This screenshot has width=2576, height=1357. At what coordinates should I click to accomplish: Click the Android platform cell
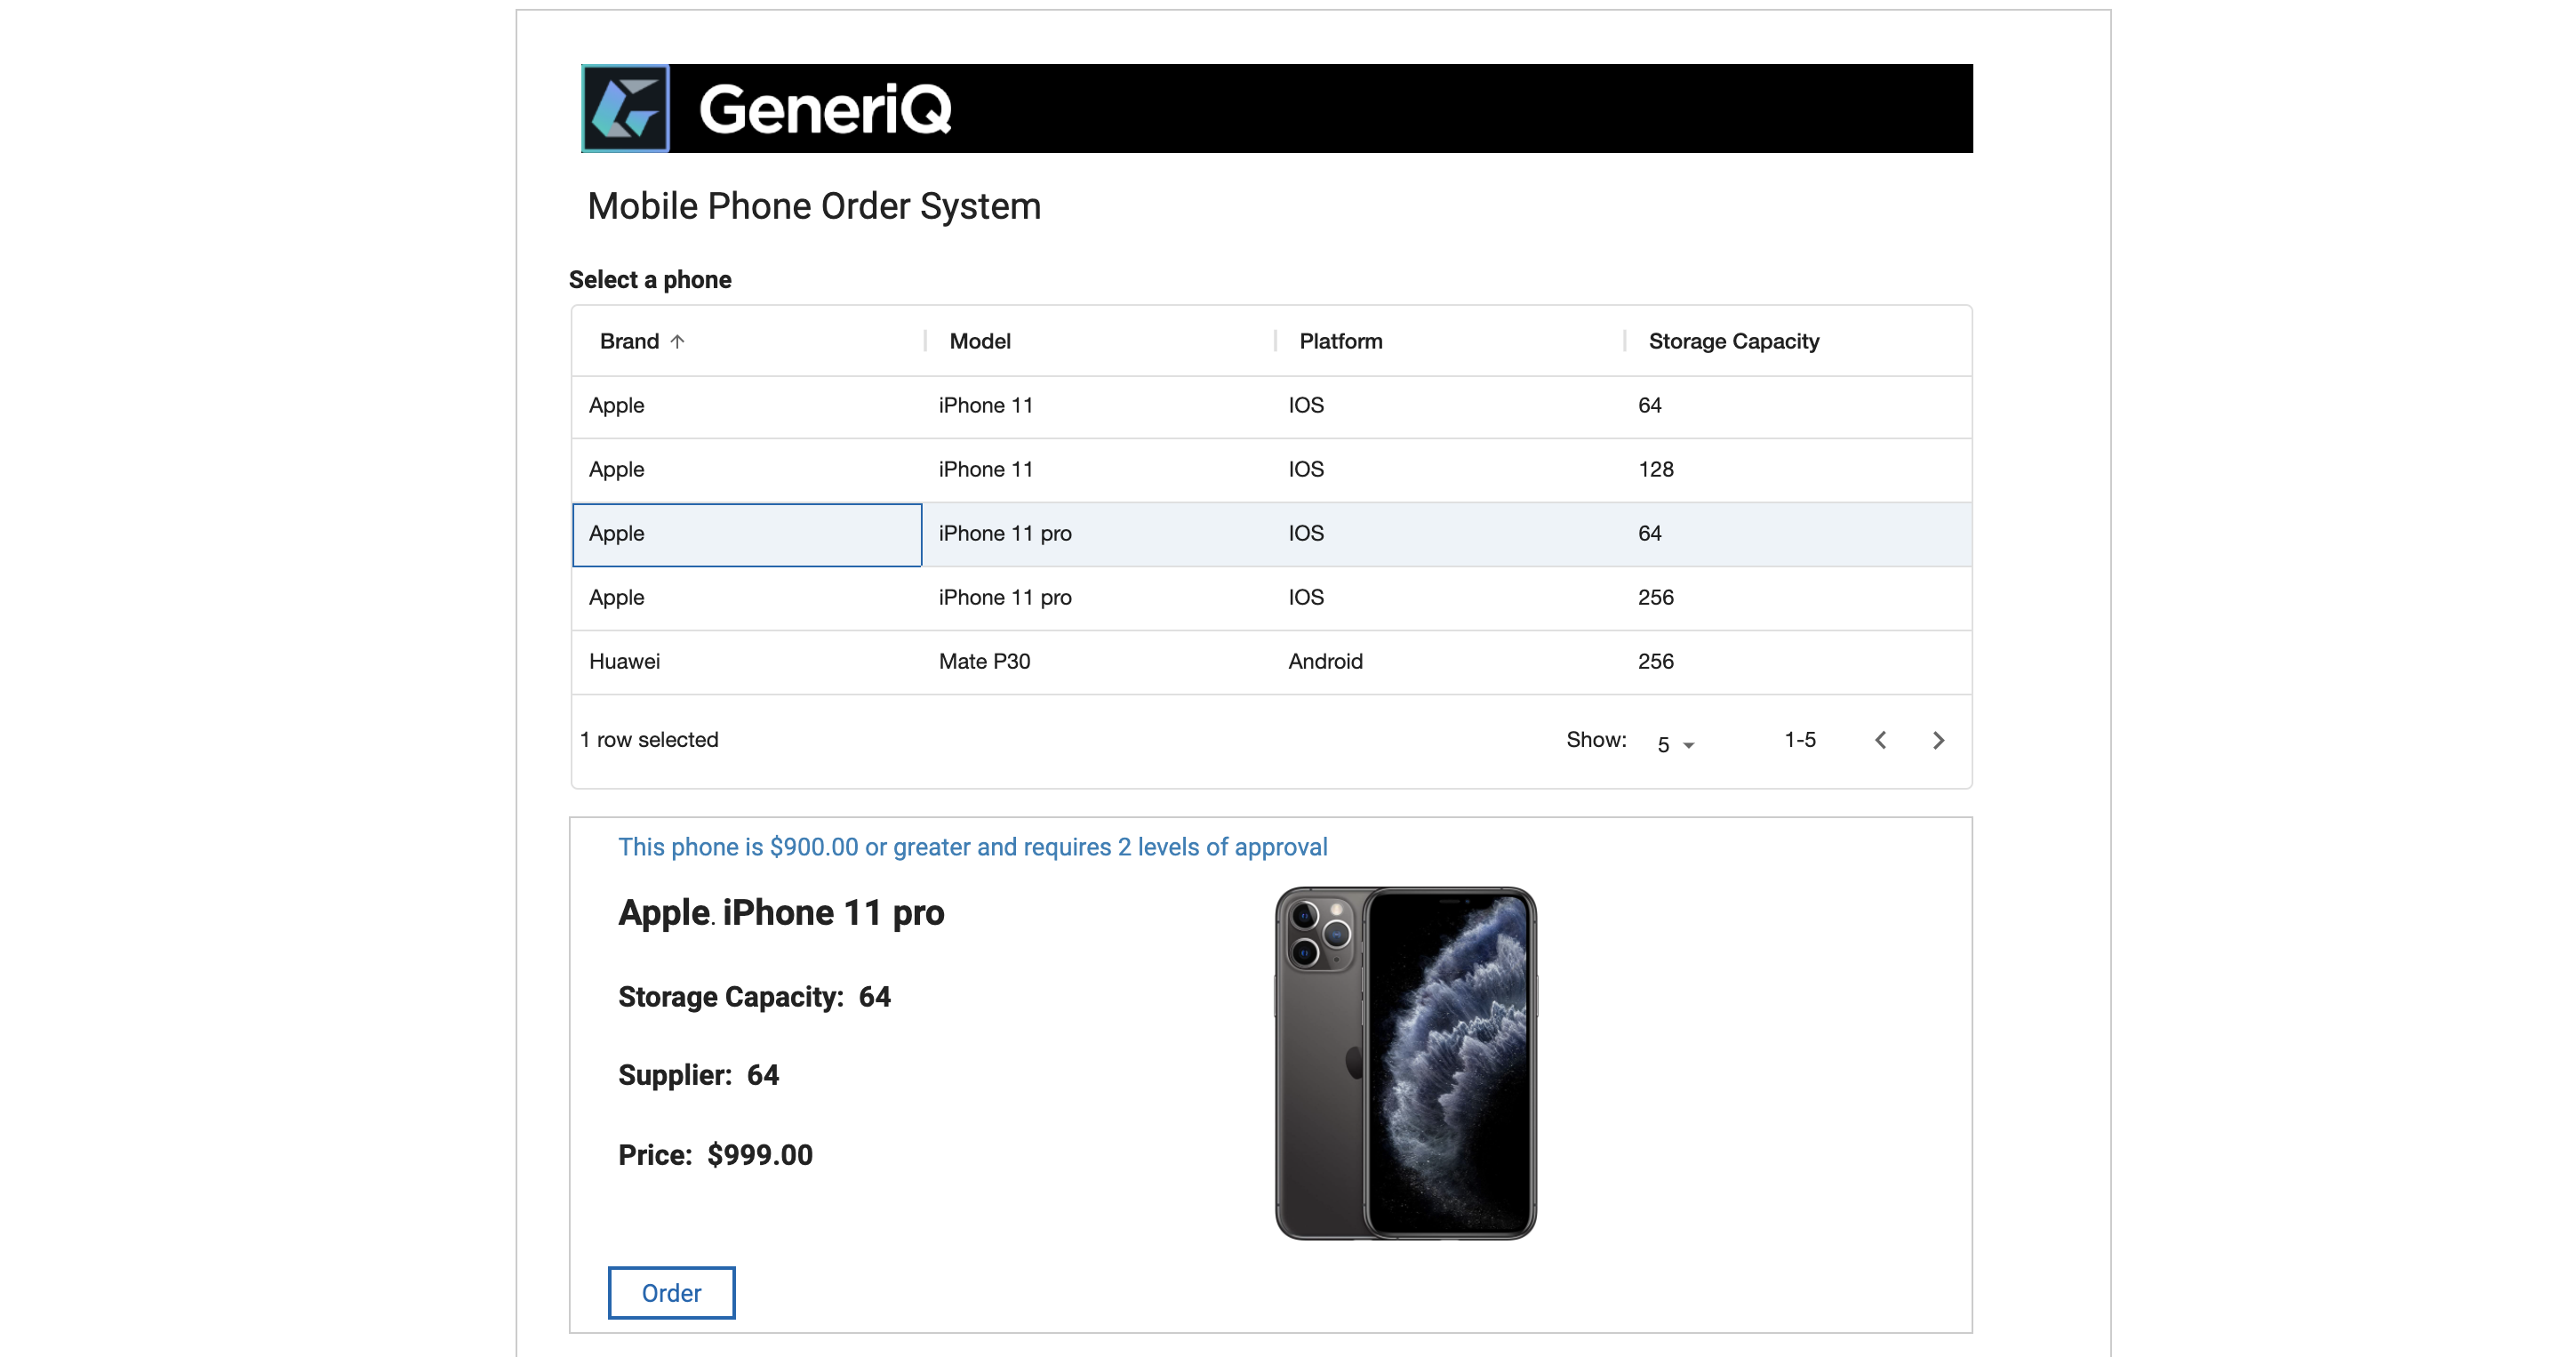(x=1325, y=662)
